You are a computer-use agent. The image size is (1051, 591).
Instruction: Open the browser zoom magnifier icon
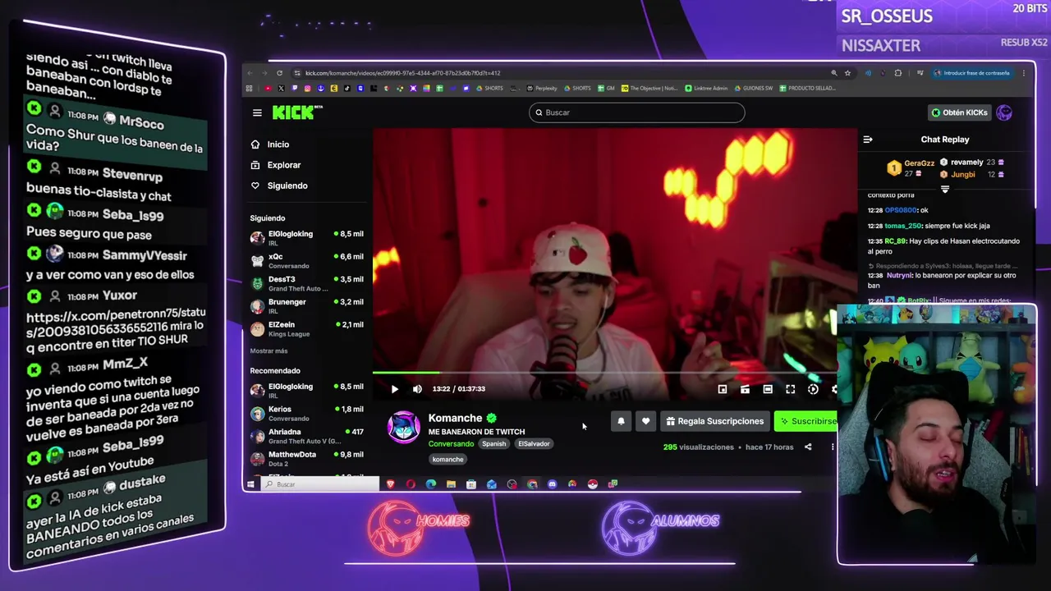click(x=834, y=73)
